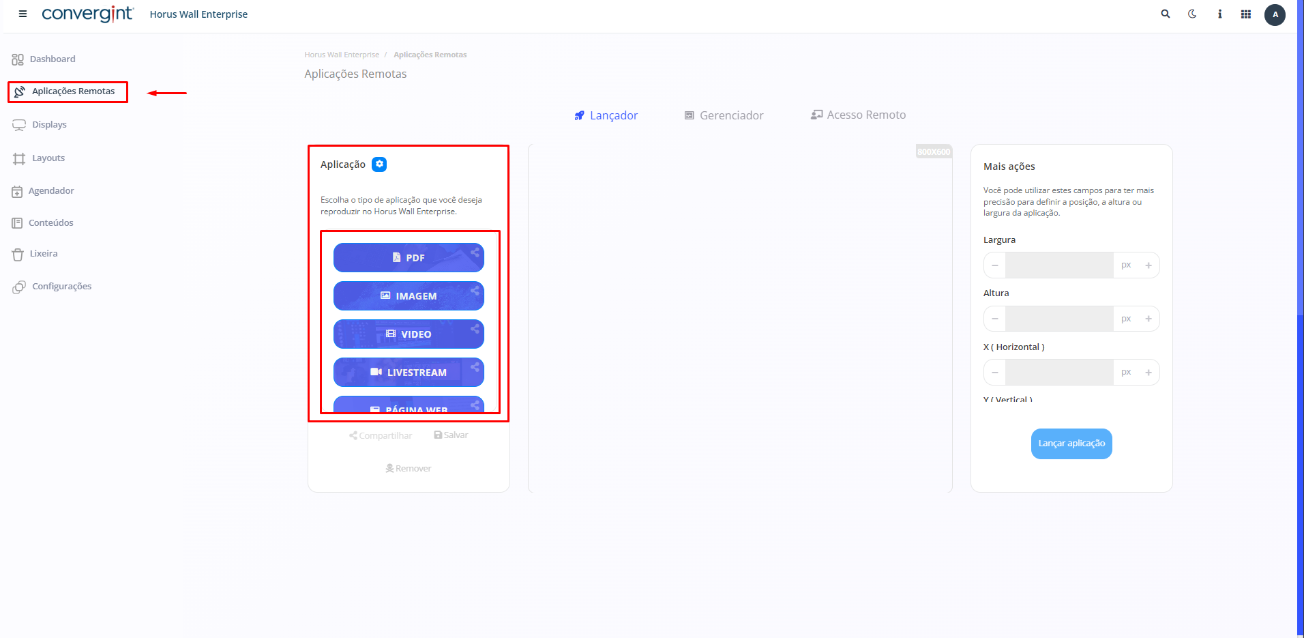The height and width of the screenshot is (638, 1304).
Task: Select the IMAGEM application type
Action: pos(408,296)
